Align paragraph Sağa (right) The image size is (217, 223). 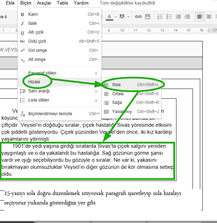click(x=131, y=103)
